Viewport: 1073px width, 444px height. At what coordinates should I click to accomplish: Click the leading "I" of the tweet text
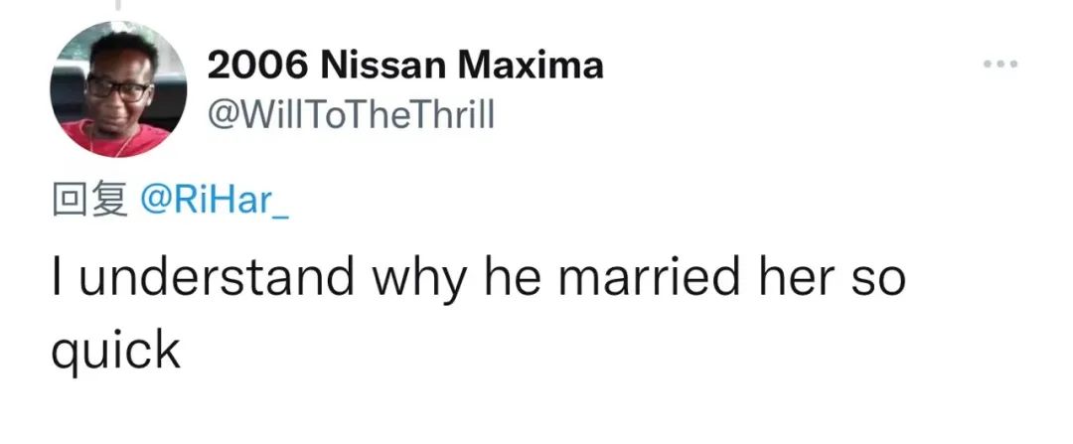tap(58, 277)
